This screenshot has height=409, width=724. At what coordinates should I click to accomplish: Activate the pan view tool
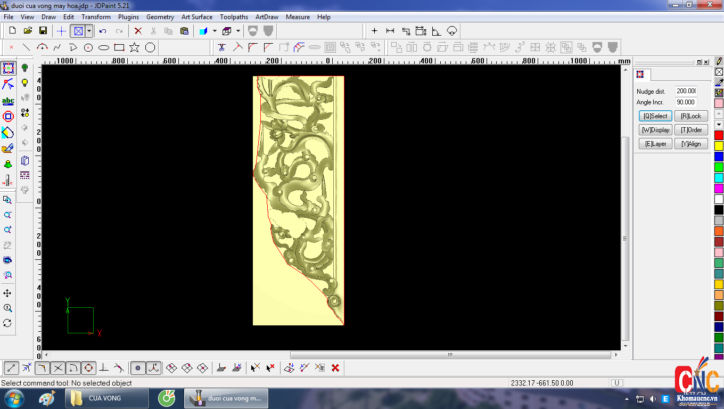pyautogui.click(x=7, y=293)
